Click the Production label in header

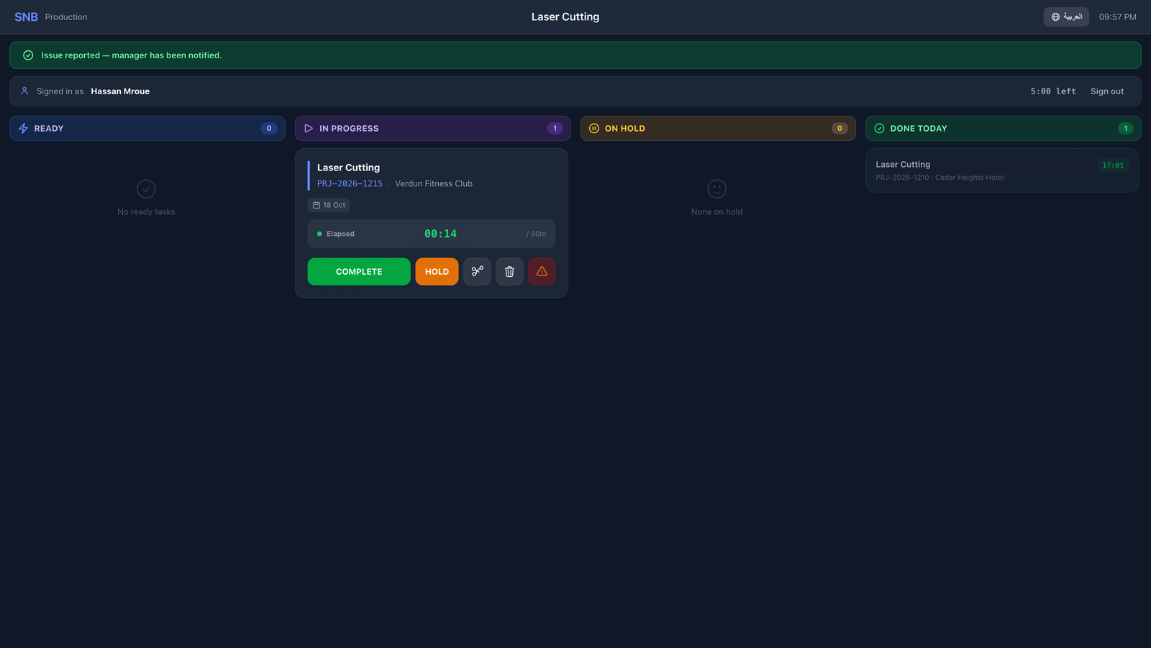point(66,17)
